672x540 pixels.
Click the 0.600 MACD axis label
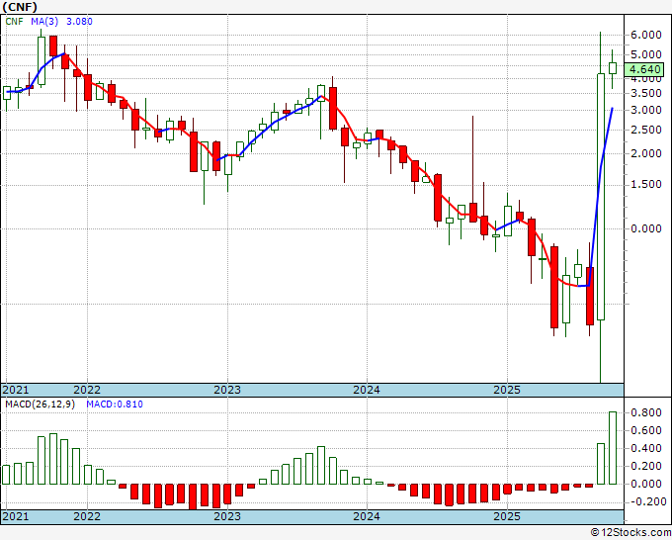646,431
